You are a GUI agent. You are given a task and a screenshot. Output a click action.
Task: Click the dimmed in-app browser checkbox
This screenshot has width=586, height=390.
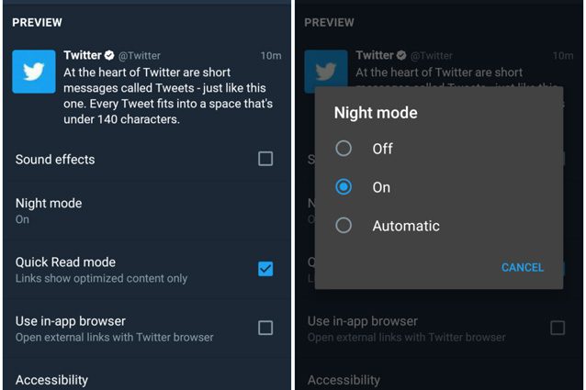(558, 328)
